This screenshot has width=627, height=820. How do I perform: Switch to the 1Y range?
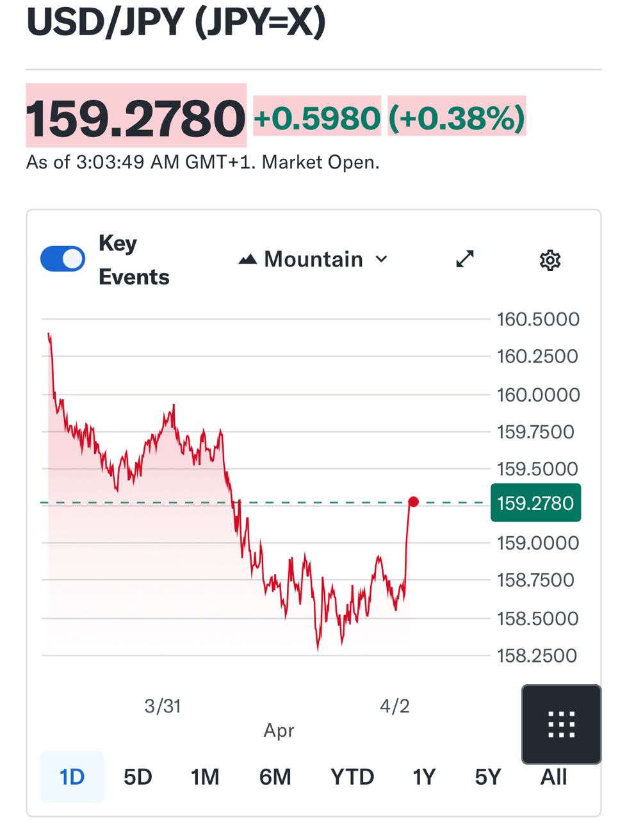coord(424,777)
